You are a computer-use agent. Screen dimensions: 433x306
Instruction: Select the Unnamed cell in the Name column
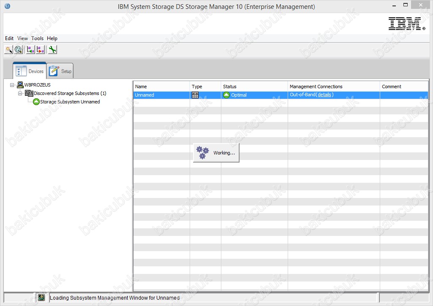(x=161, y=95)
